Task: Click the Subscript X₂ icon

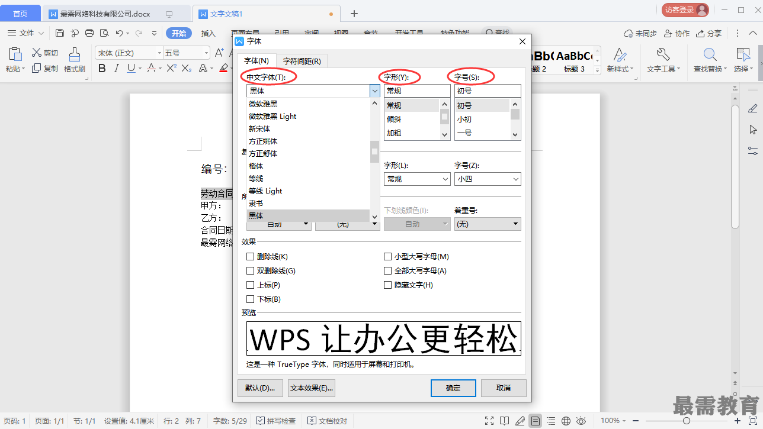Action: pyautogui.click(x=187, y=68)
